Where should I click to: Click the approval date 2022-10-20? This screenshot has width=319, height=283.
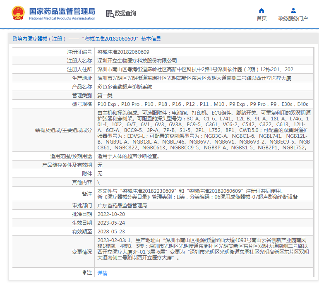(111, 214)
